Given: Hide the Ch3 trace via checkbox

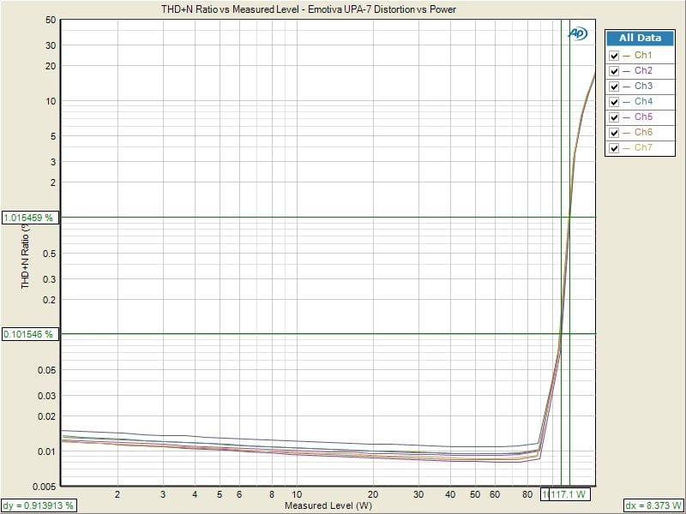Looking at the screenshot, I should tap(614, 87).
